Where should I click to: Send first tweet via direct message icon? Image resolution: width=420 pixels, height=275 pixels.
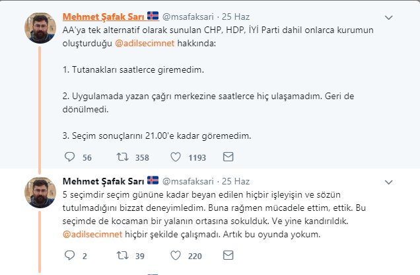228,157
